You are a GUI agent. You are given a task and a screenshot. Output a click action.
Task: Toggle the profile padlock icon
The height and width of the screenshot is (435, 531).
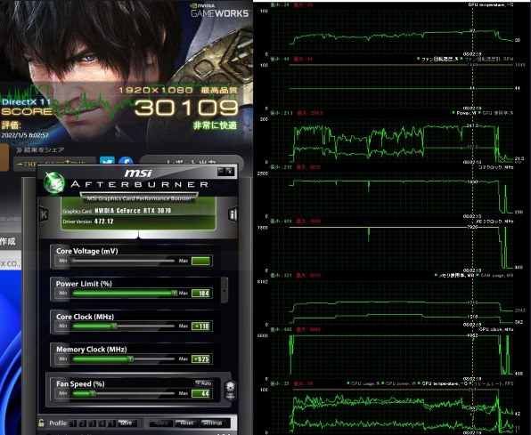coord(41,423)
